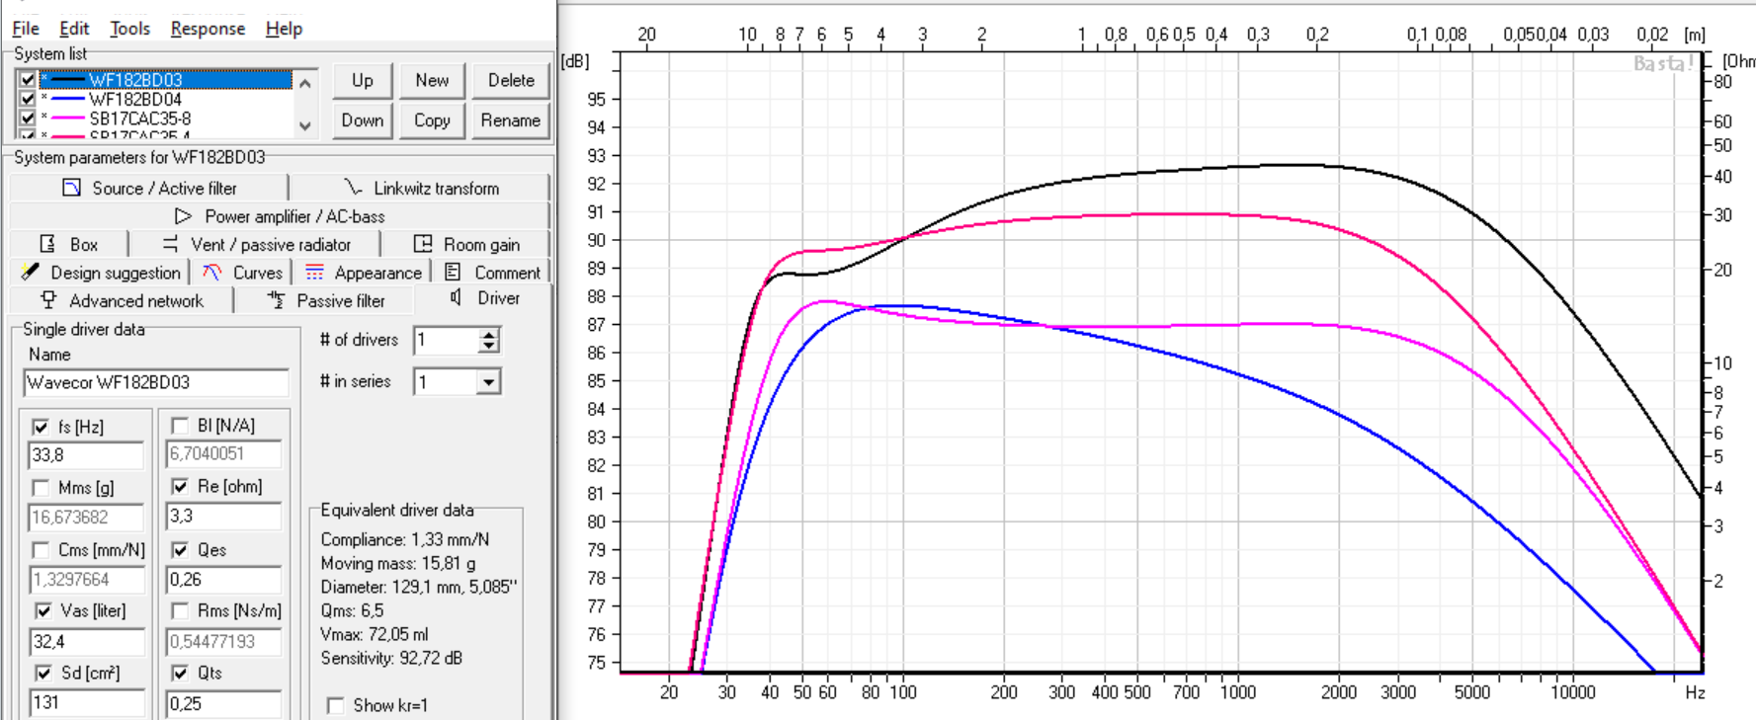Click the New system button
Screen dimensions: 1756x720
click(x=432, y=80)
